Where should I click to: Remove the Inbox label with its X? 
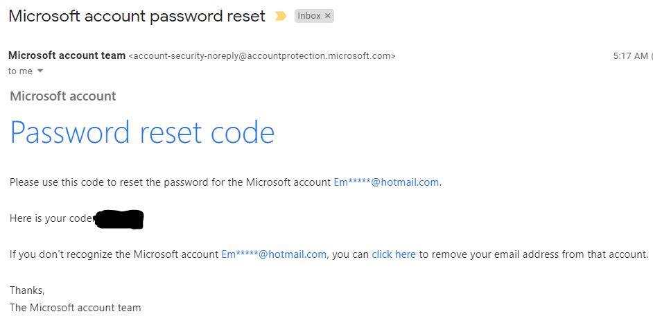(328, 16)
